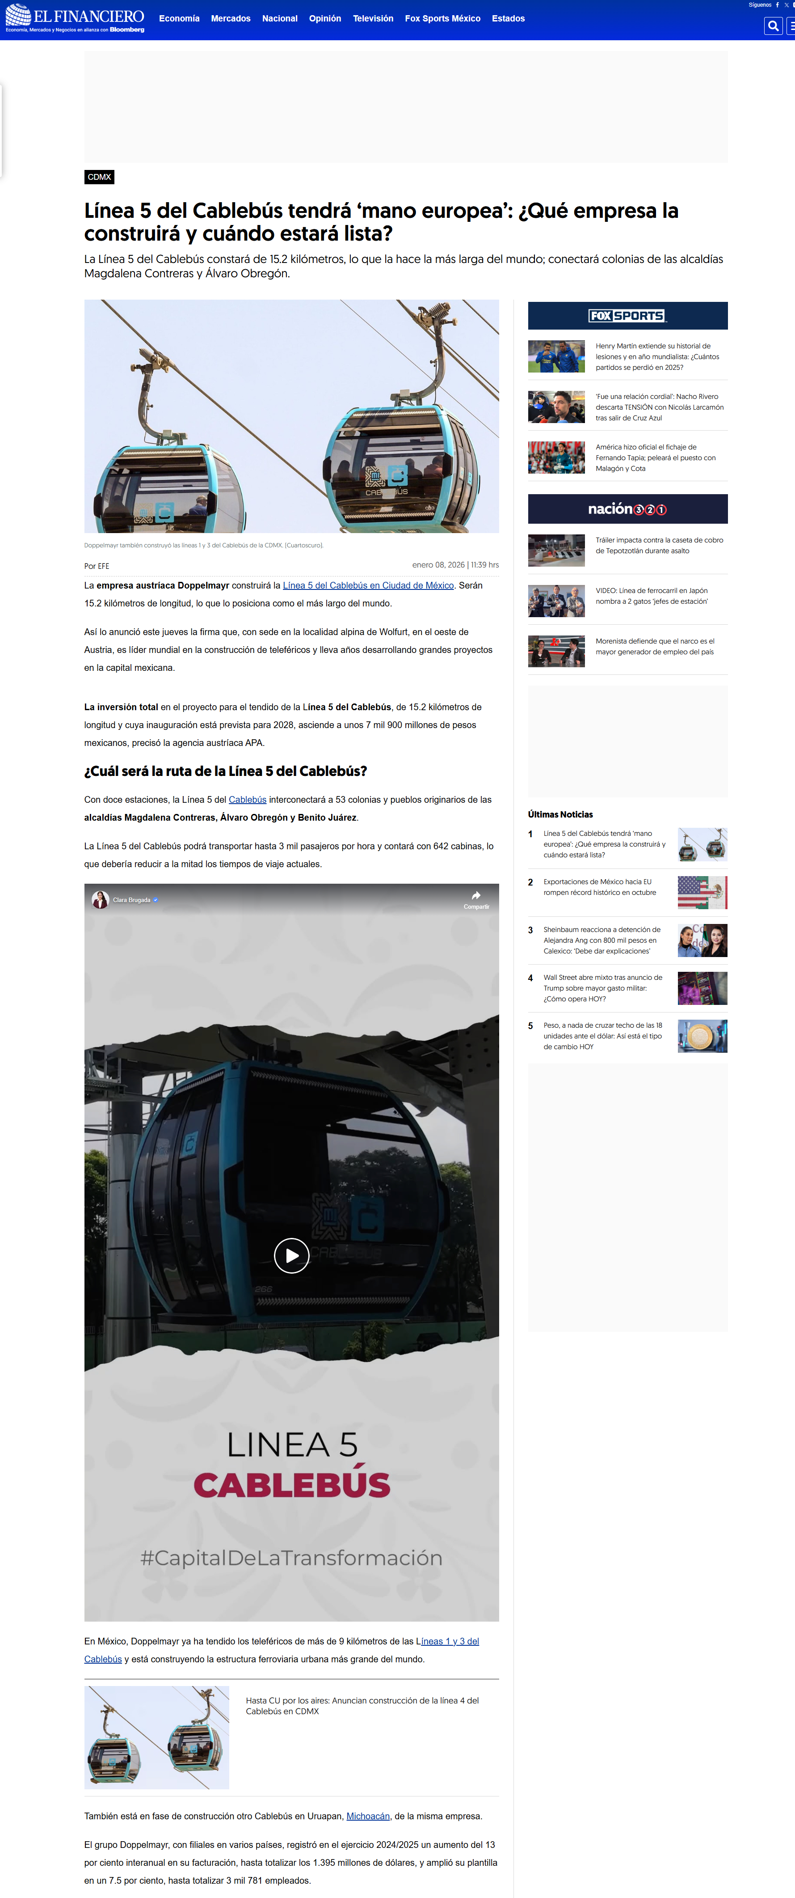
Task: Open the Mercados menu item
Action: pos(231,18)
